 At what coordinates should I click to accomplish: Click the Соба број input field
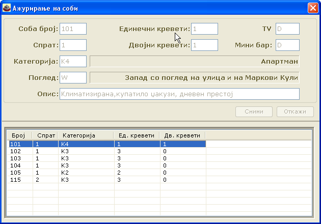click(73, 29)
